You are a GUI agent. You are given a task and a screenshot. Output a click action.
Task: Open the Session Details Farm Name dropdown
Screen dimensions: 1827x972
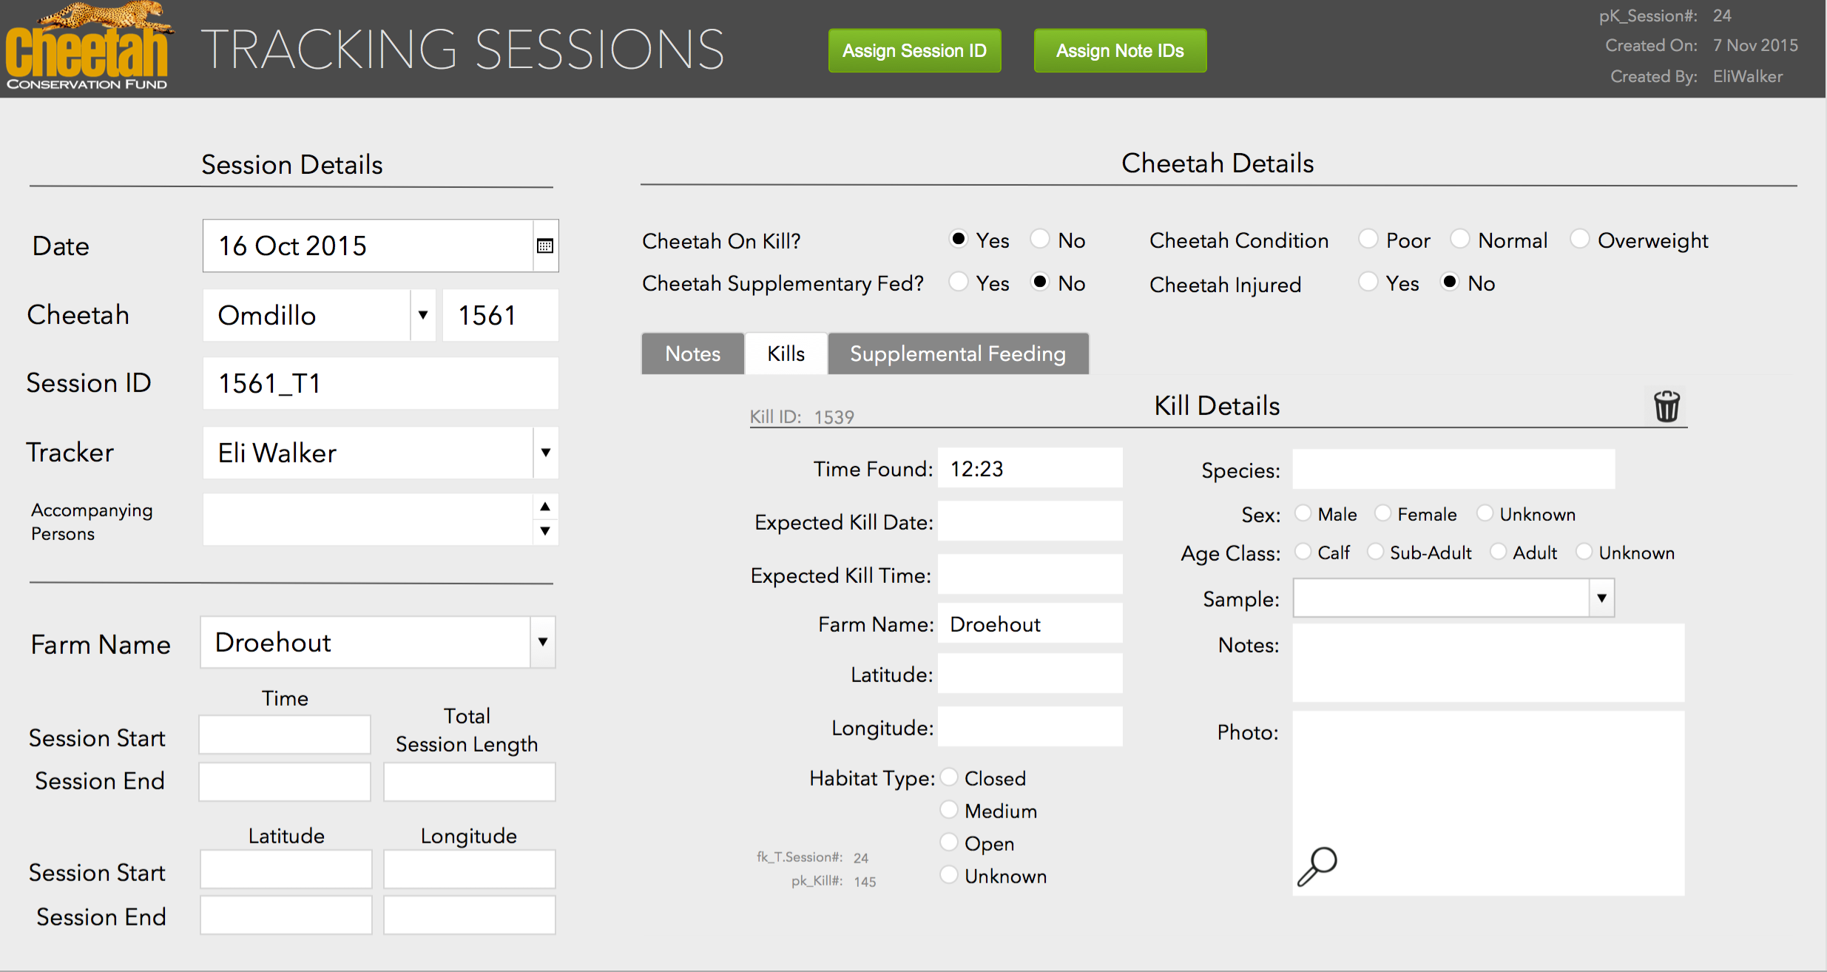coord(542,642)
